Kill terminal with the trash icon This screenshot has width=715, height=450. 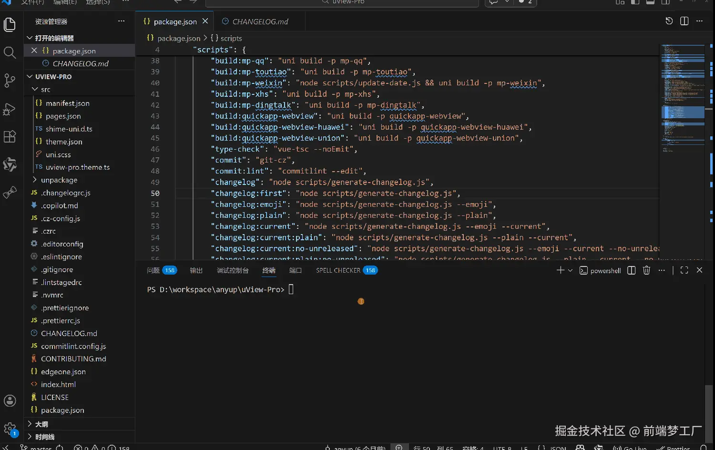pyautogui.click(x=646, y=270)
